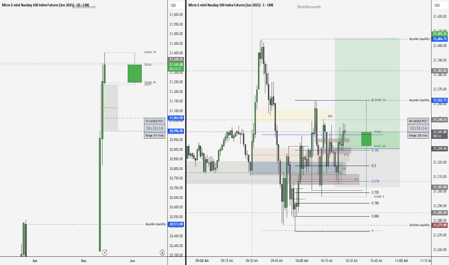Click the 10:00 AM time axis label
The width and height of the screenshot is (449, 265).
[x=302, y=261]
